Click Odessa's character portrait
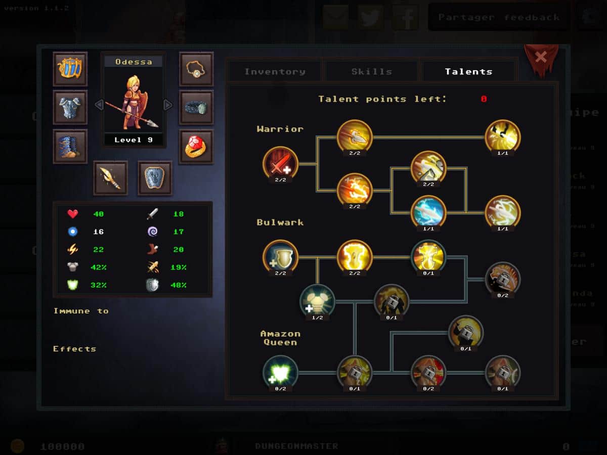This screenshot has height=455, width=607. click(x=134, y=101)
